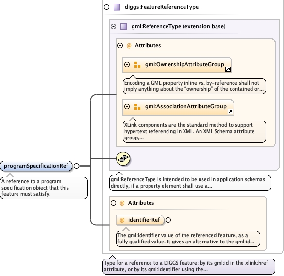Collapse Attributes group inside gml:ReferenceType
284x276 pixels.
point(120,45)
